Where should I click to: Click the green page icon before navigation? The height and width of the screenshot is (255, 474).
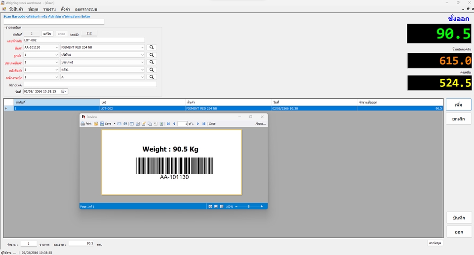pyautogui.click(x=161, y=124)
